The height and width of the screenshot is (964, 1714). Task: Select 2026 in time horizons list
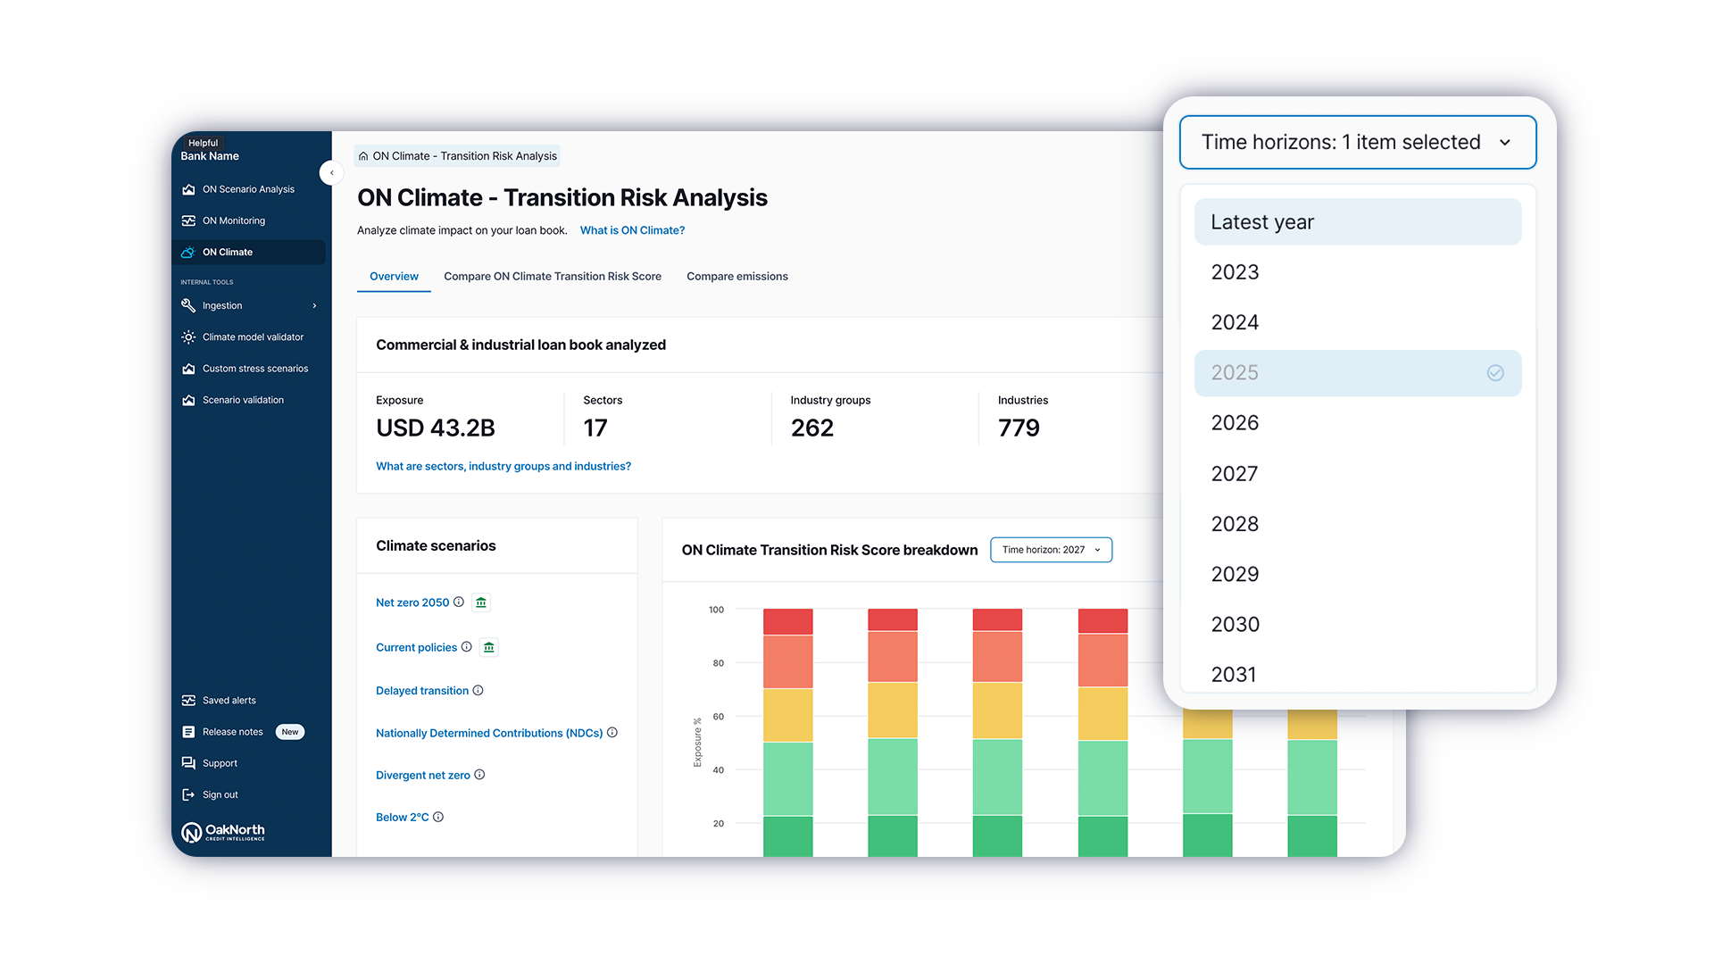1358,423
